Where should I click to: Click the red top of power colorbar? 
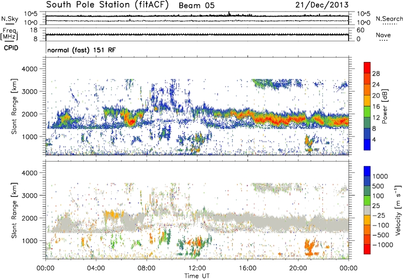[367, 67]
